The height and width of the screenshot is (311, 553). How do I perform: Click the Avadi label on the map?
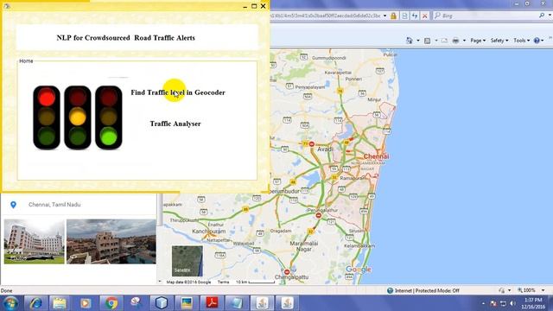coord(325,149)
